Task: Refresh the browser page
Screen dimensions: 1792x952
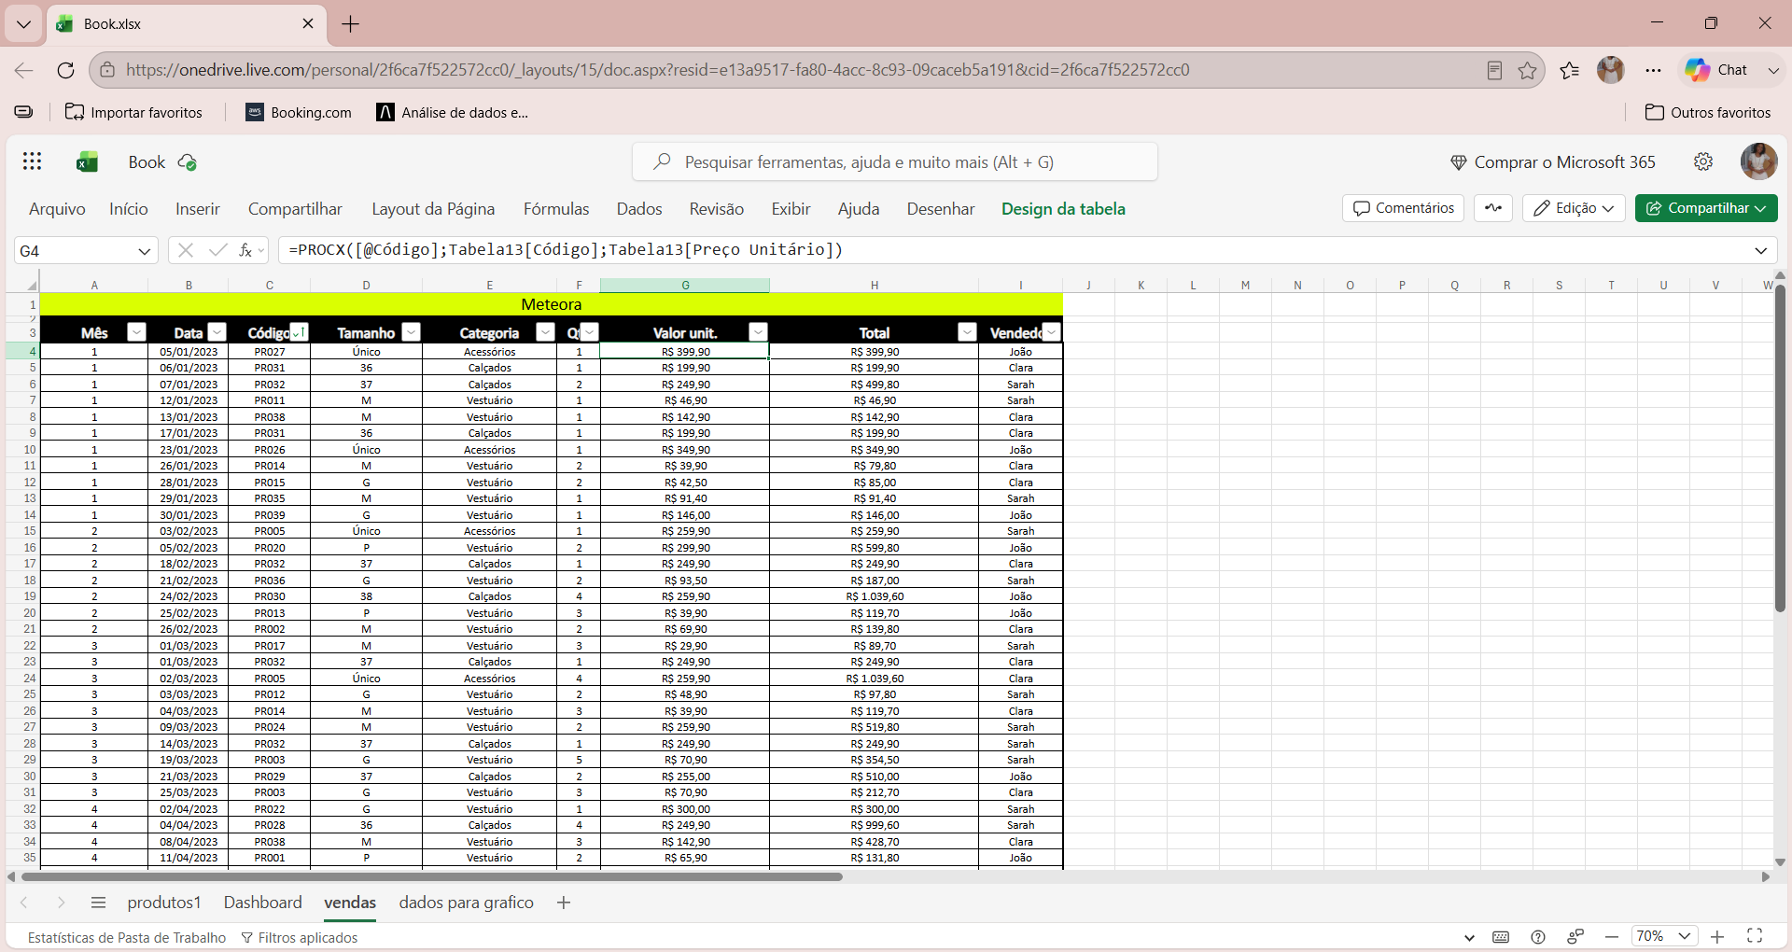Action: pyautogui.click(x=65, y=70)
